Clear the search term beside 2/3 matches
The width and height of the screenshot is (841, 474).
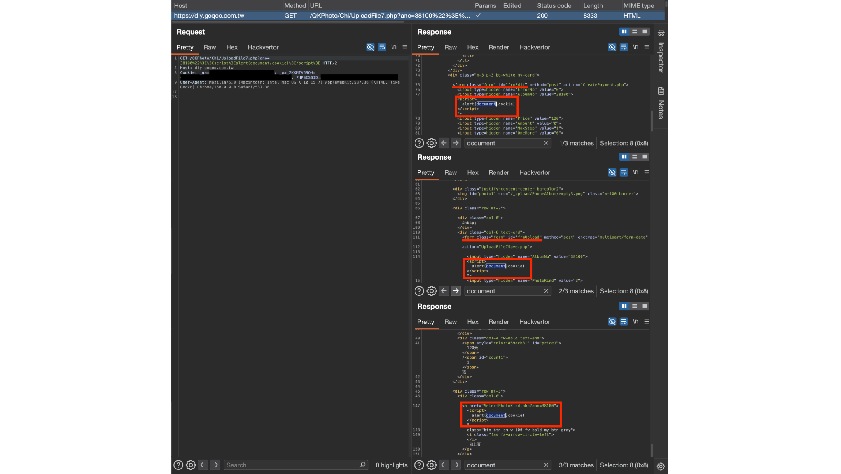click(x=546, y=291)
